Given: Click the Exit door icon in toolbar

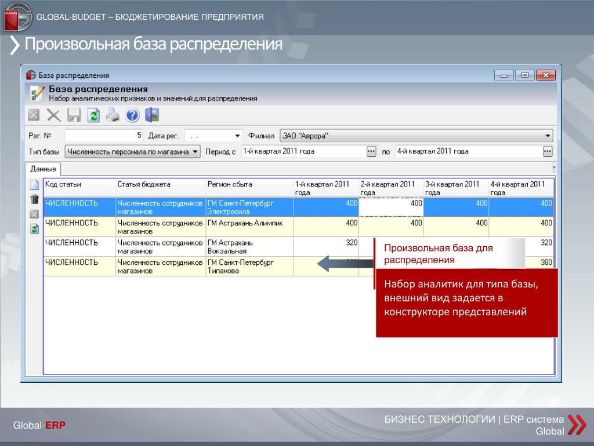Looking at the screenshot, I should tap(152, 115).
